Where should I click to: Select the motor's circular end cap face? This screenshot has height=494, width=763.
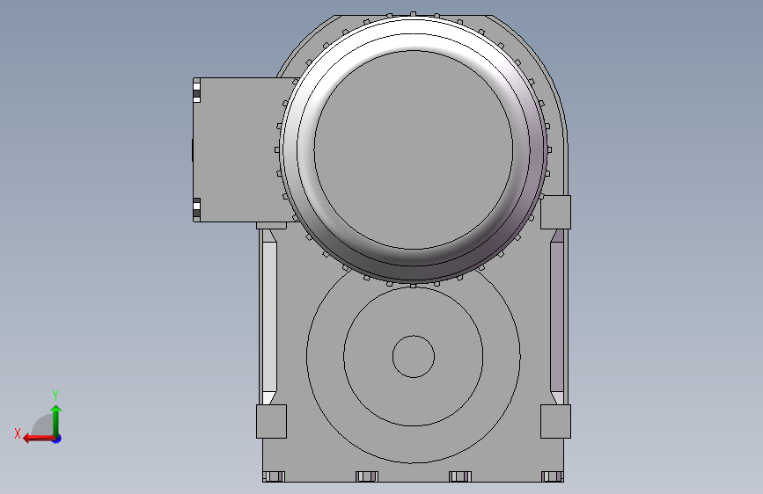[413, 149]
